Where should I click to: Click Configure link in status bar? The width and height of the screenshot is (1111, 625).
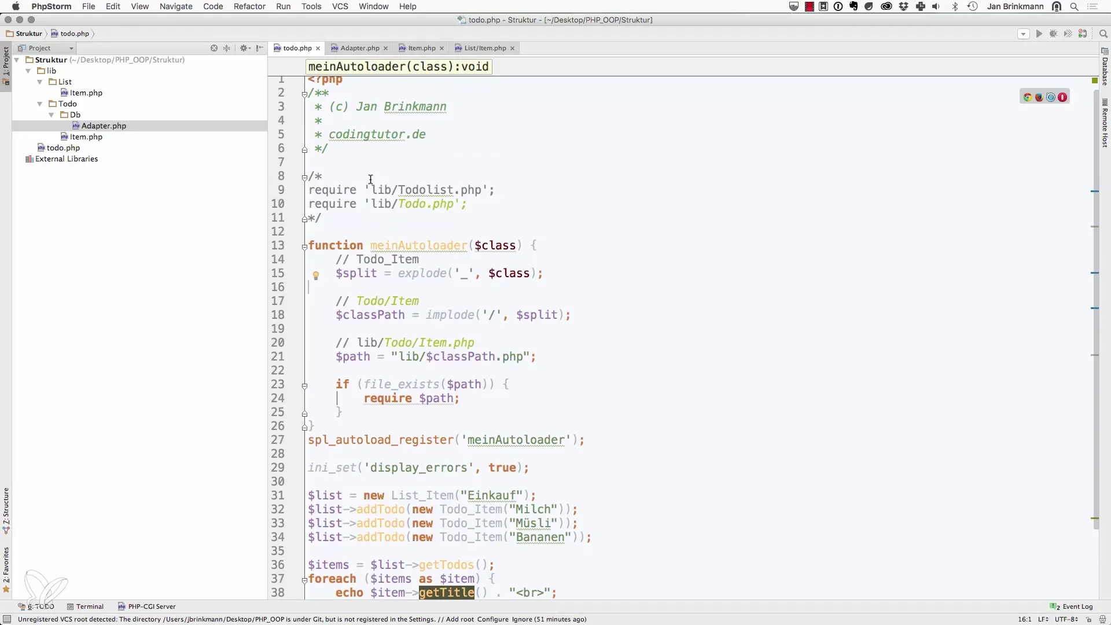click(493, 619)
